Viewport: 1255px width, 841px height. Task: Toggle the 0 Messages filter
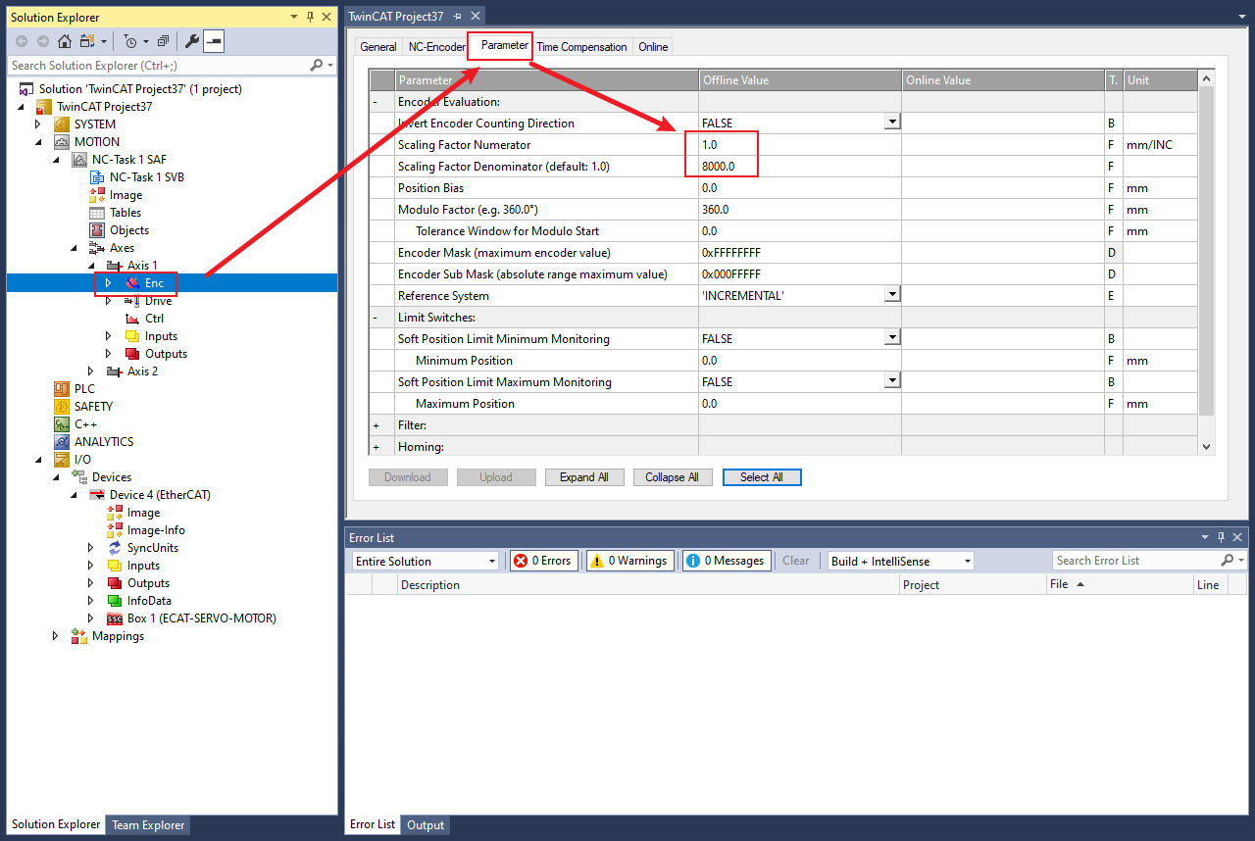726,561
